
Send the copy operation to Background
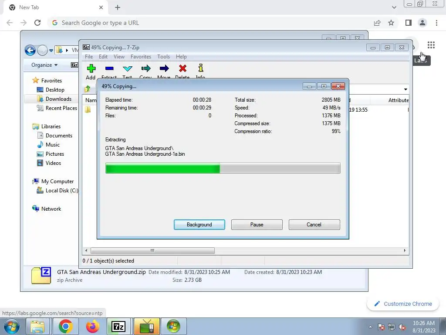coord(199,225)
